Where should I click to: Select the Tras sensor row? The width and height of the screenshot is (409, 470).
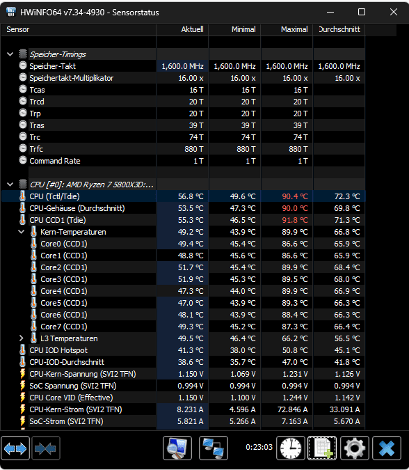coord(183,125)
